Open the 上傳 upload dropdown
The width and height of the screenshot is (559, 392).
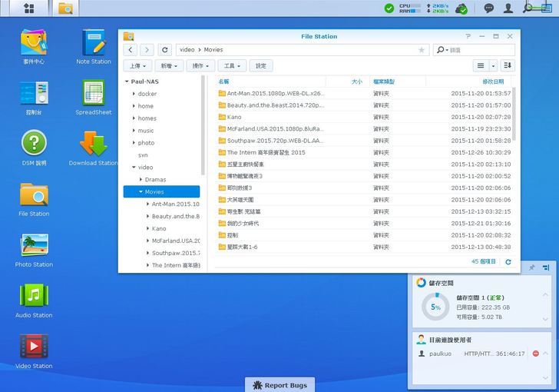(137, 66)
